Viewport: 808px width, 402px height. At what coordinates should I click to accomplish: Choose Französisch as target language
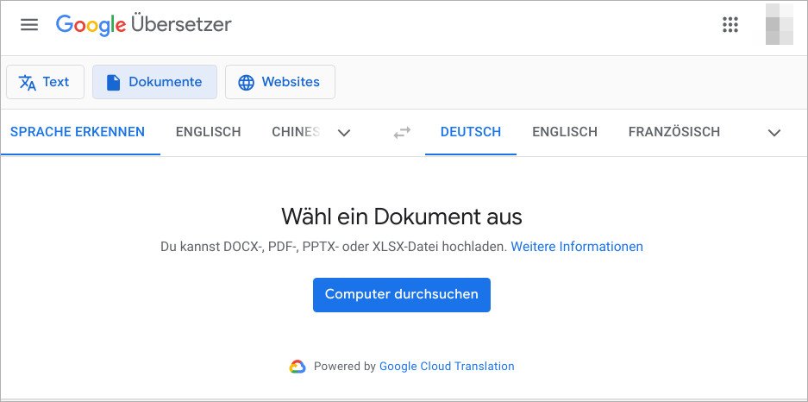[x=674, y=132]
